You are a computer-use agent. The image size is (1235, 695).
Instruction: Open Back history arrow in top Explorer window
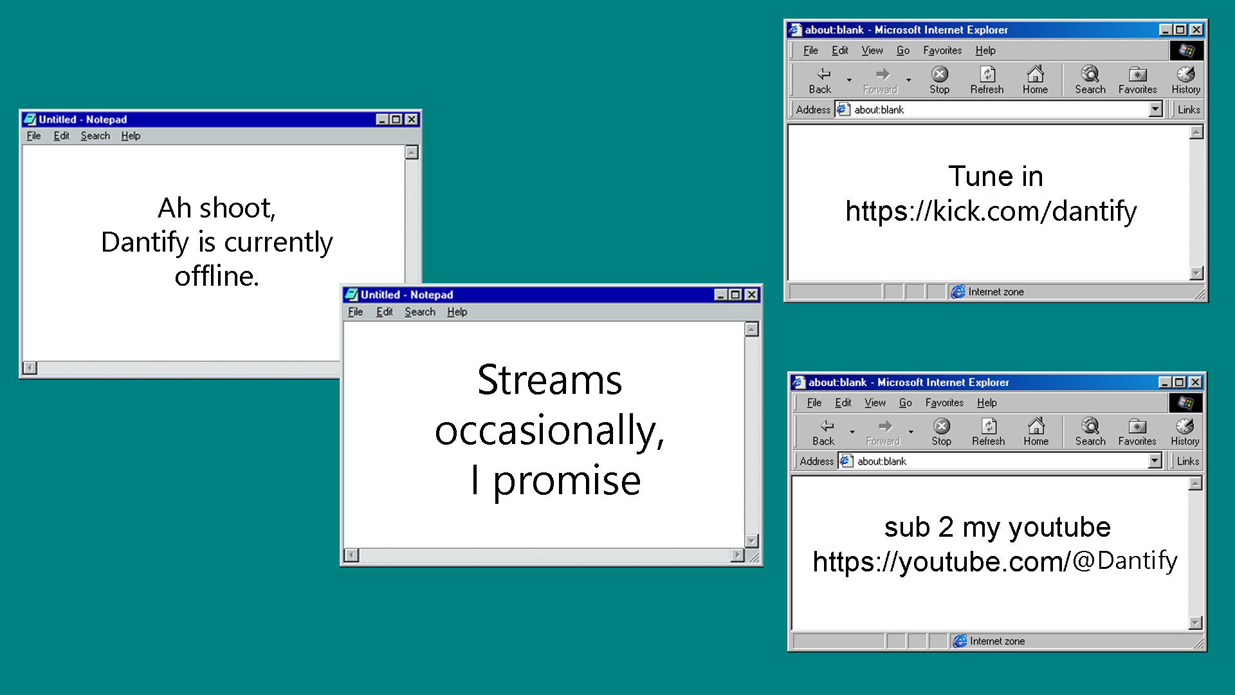click(x=849, y=80)
